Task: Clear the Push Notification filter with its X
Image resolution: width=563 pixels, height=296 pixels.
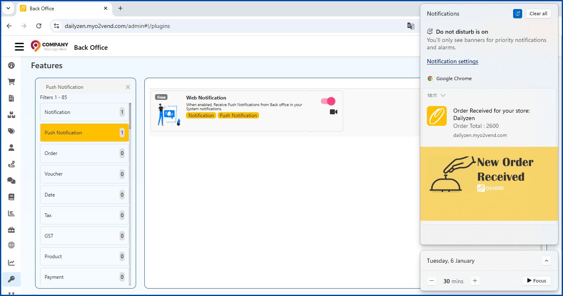Action: point(127,87)
